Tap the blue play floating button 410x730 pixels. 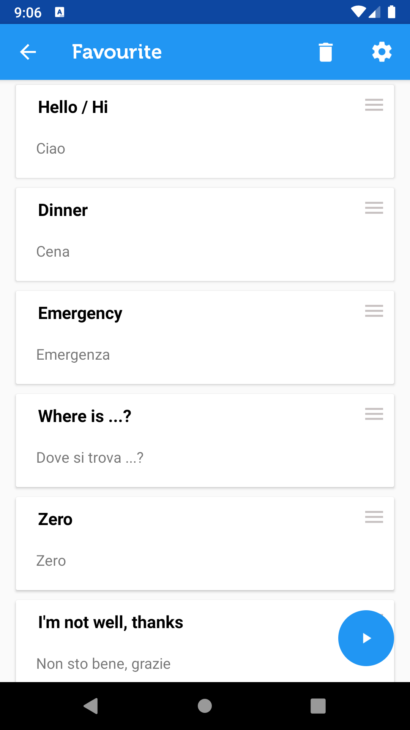[x=366, y=638]
